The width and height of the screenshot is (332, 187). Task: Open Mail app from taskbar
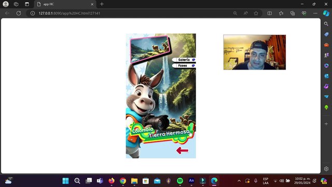point(157,181)
